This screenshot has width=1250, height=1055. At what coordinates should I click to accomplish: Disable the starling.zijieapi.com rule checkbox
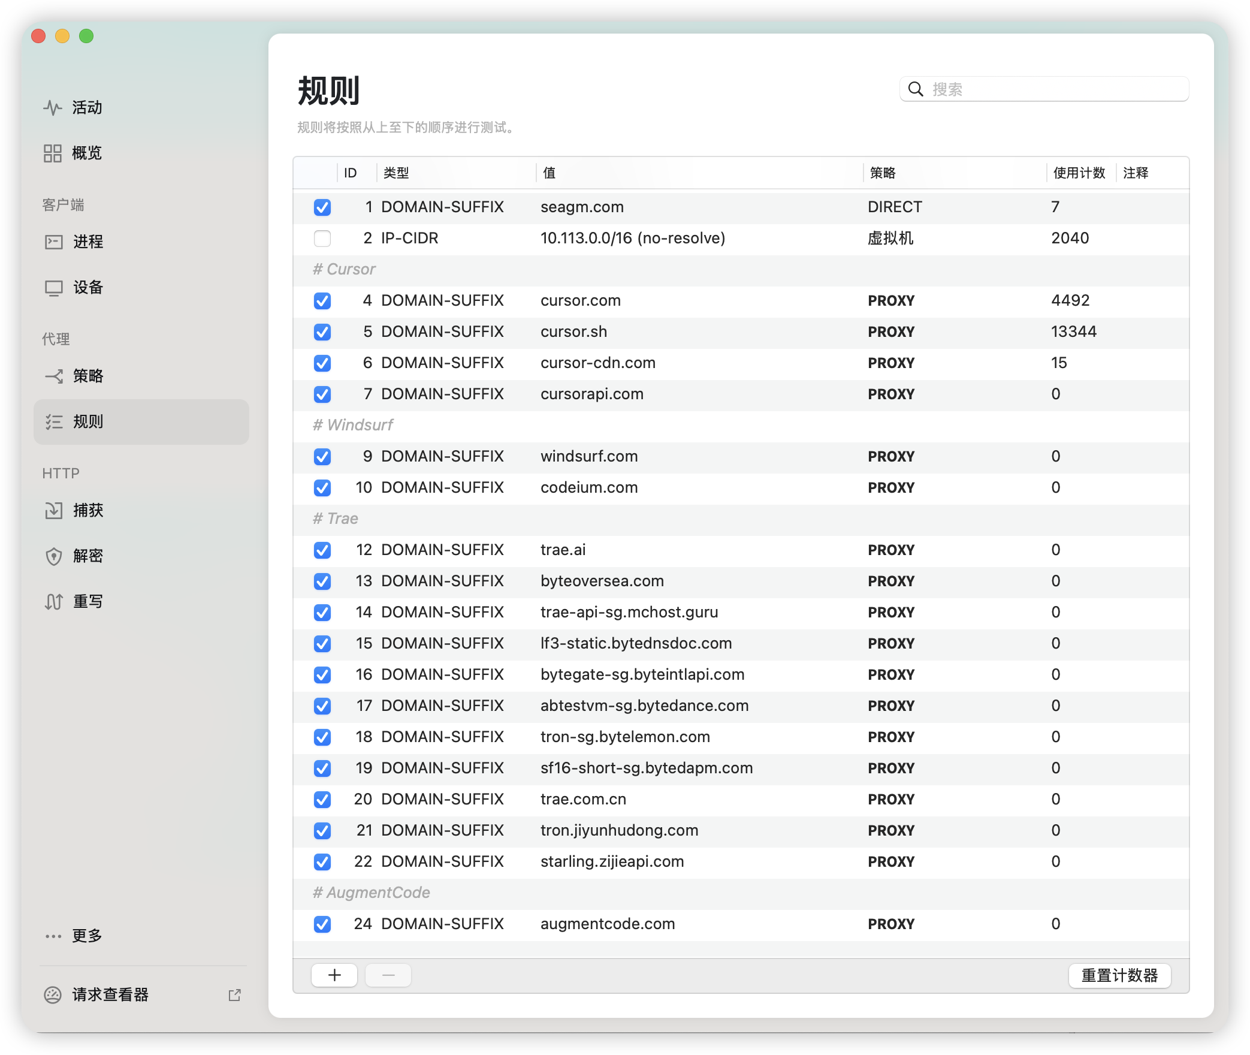(x=322, y=862)
